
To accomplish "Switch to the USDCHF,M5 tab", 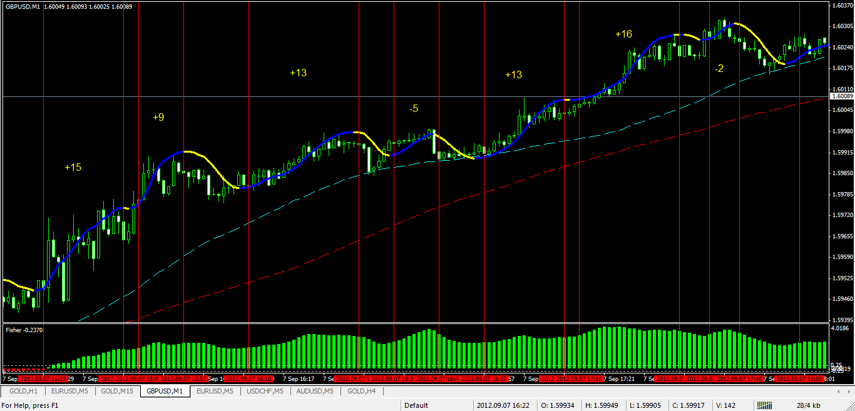I will point(265,391).
